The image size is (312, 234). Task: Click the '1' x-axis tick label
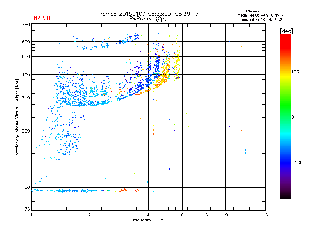tap(31, 215)
